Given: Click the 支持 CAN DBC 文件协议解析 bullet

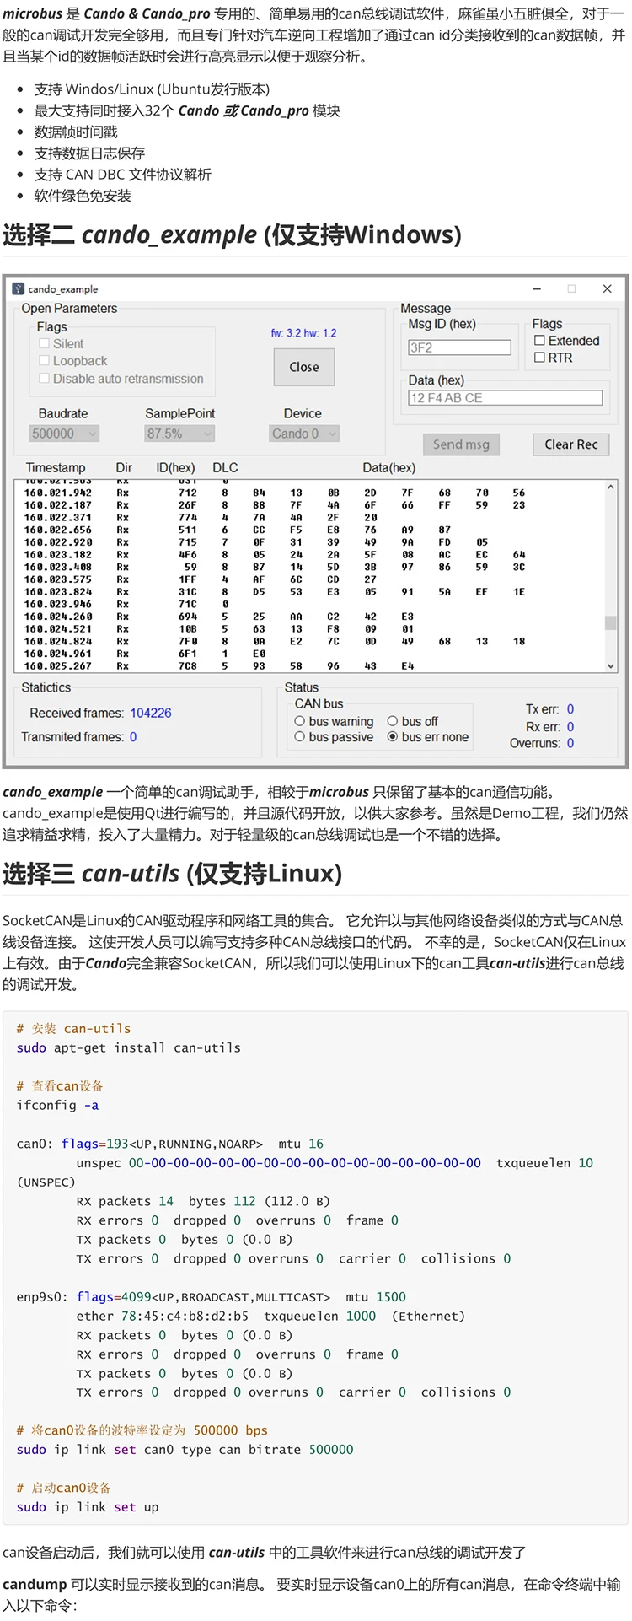Looking at the screenshot, I should [123, 175].
